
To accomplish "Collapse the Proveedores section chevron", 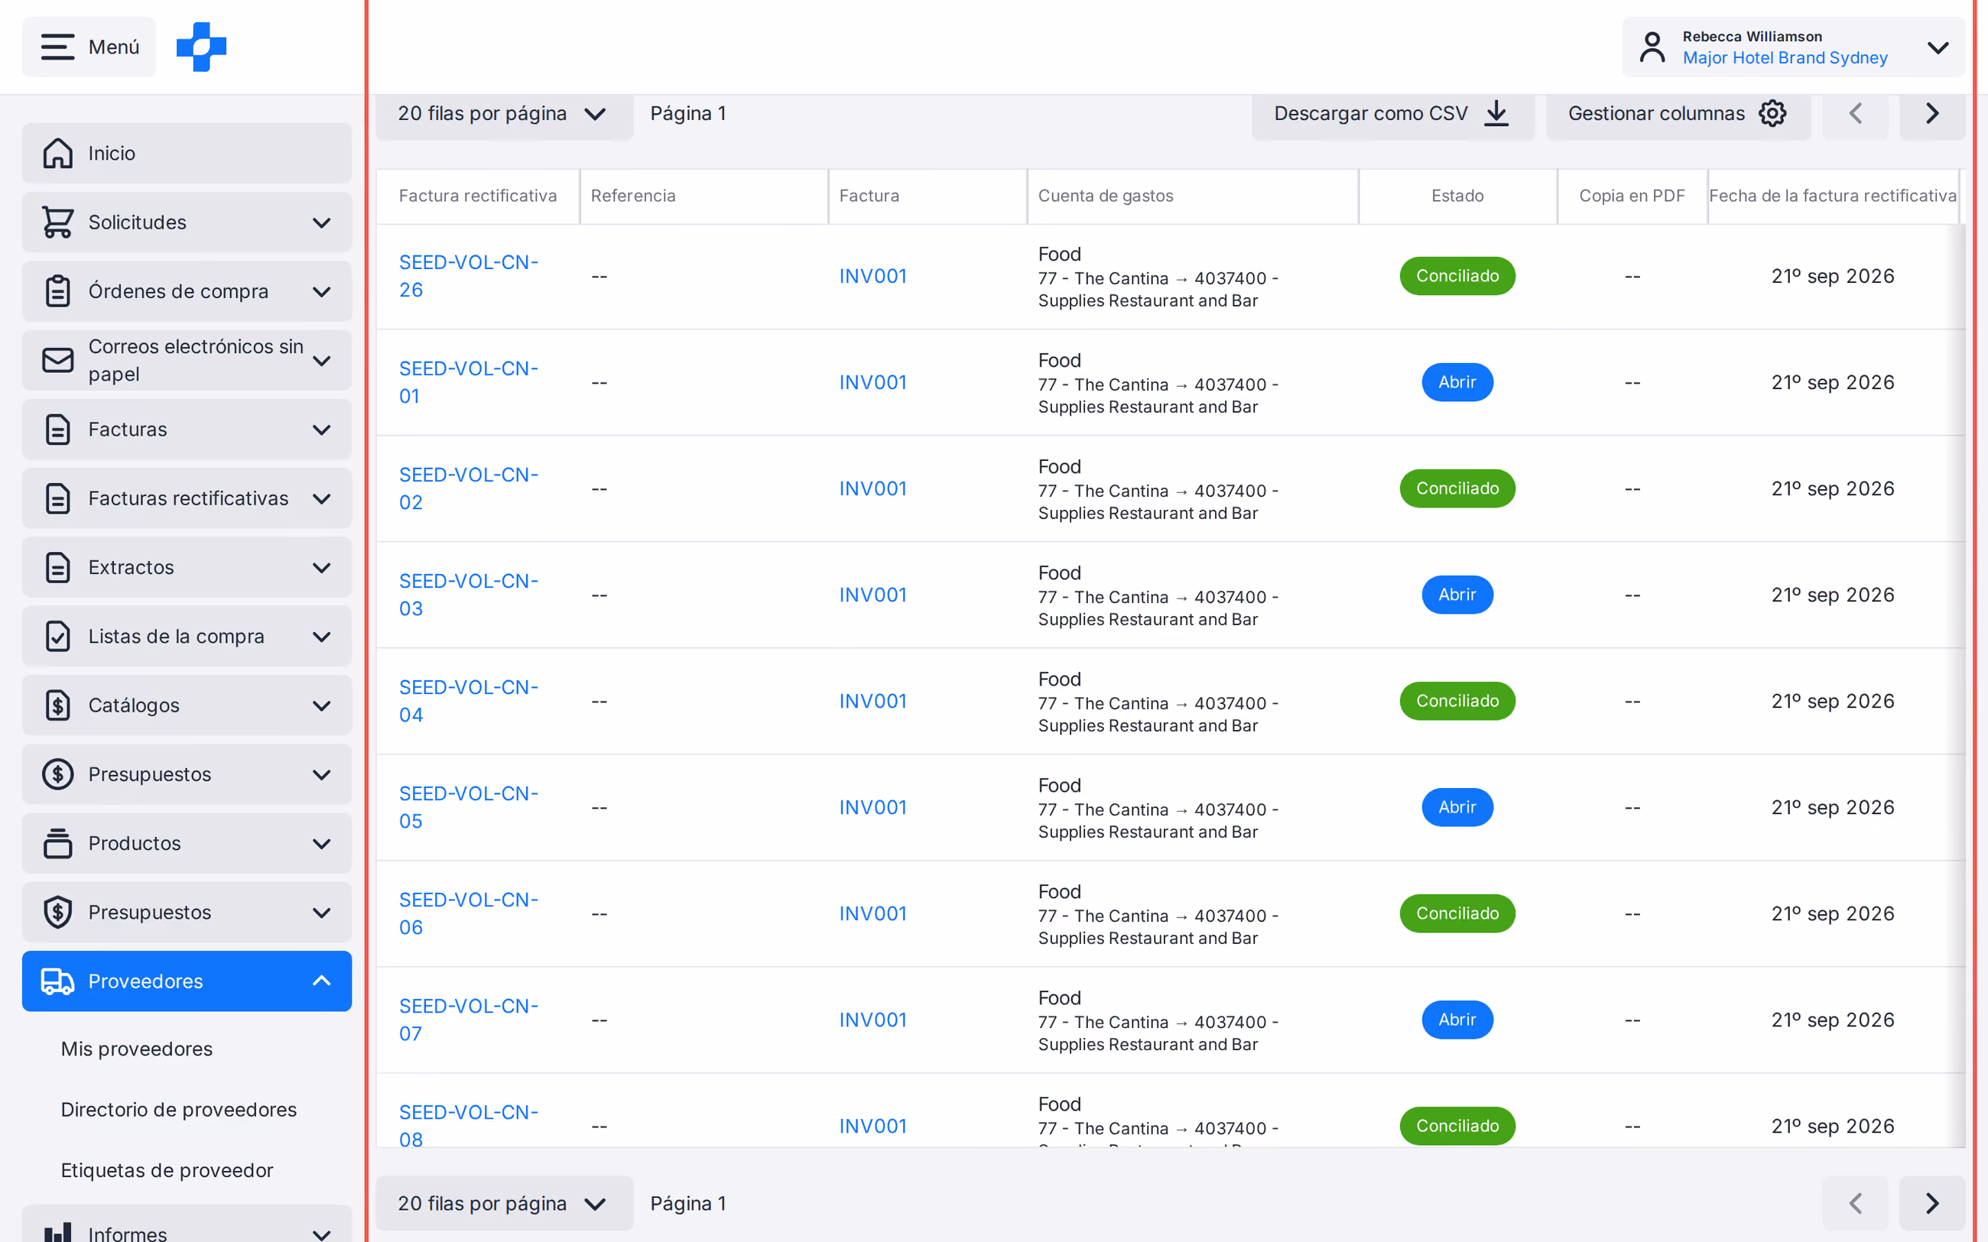I will point(322,981).
